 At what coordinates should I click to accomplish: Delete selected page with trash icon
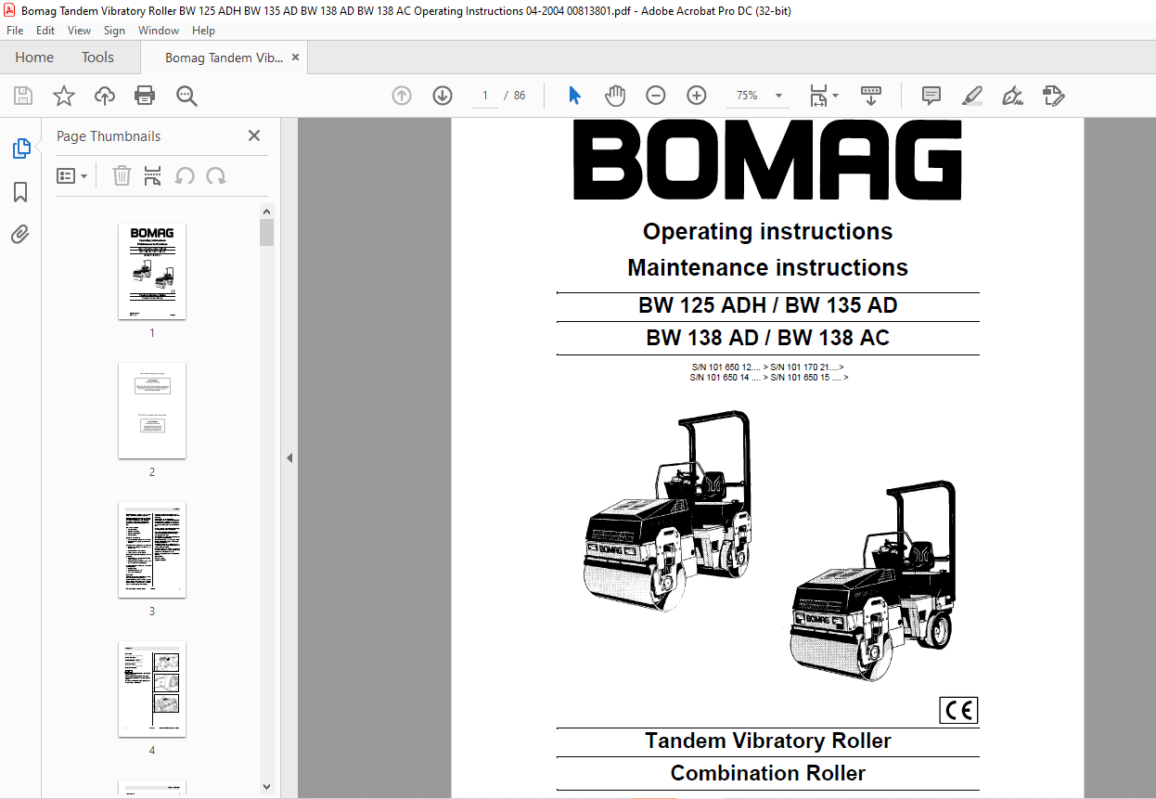click(x=122, y=175)
